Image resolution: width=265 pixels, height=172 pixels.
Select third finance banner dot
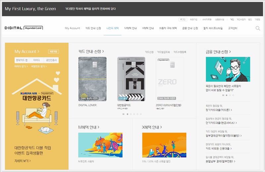(x=233, y=95)
